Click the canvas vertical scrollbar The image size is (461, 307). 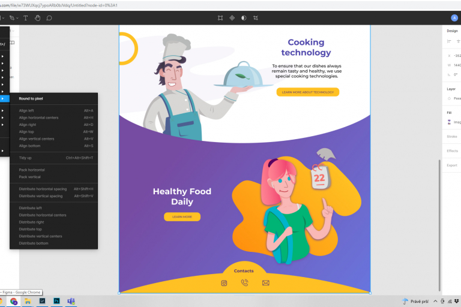[x=441, y=222]
